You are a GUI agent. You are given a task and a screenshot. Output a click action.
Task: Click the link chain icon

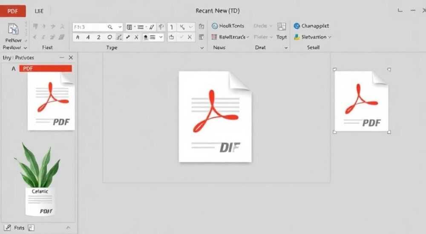click(x=128, y=37)
